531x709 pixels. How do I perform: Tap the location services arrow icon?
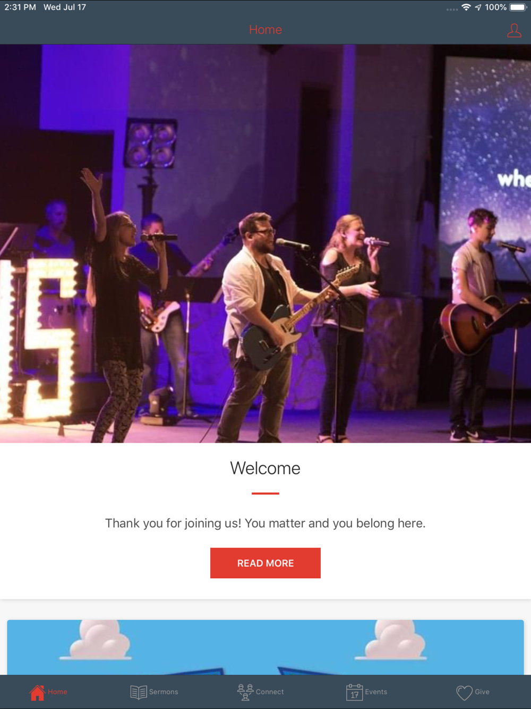point(478,7)
